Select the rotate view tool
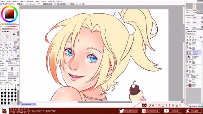203x114 pixels. coord(6,45)
